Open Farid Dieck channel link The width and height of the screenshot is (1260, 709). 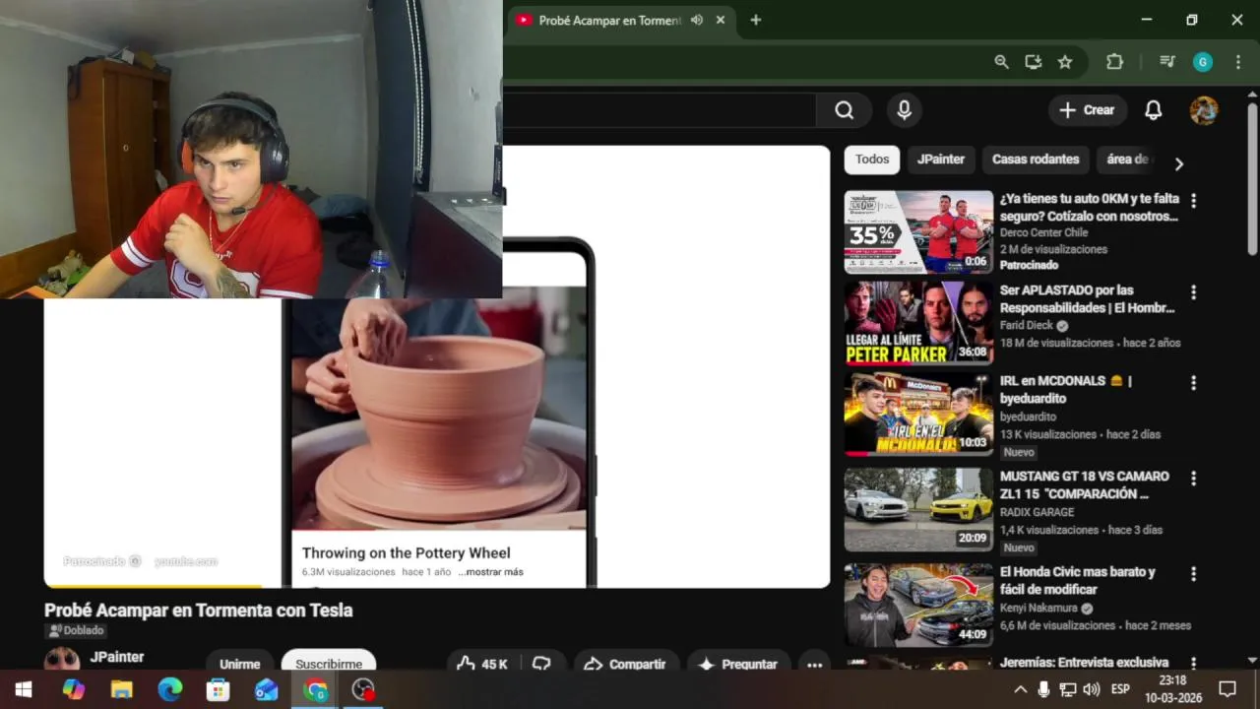coord(1027,325)
